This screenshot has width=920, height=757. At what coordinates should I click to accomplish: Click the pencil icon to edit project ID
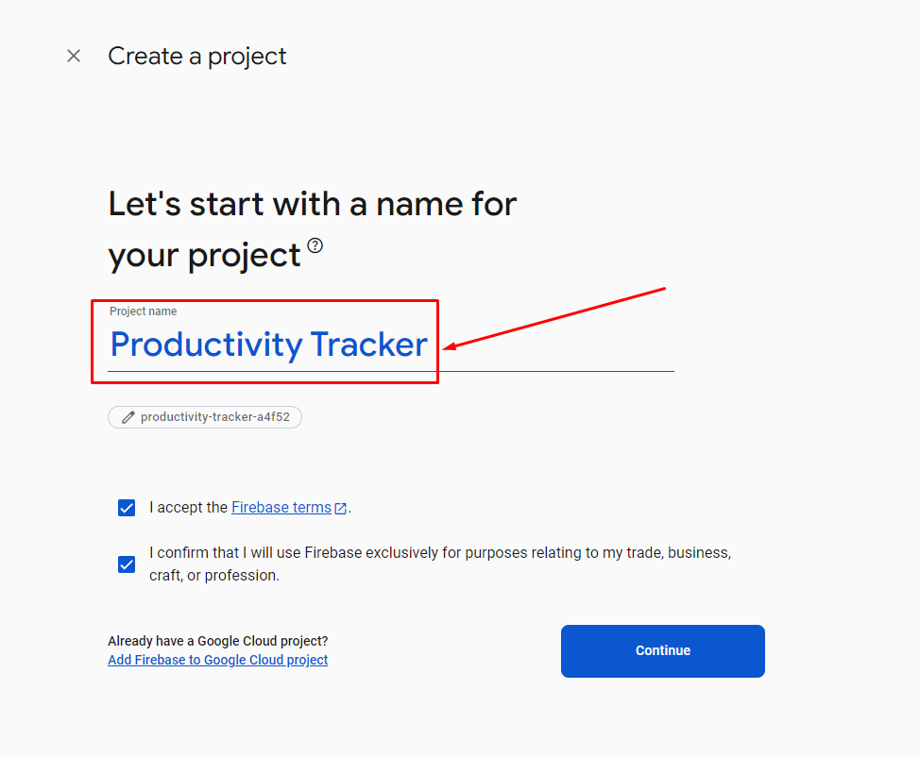[128, 417]
